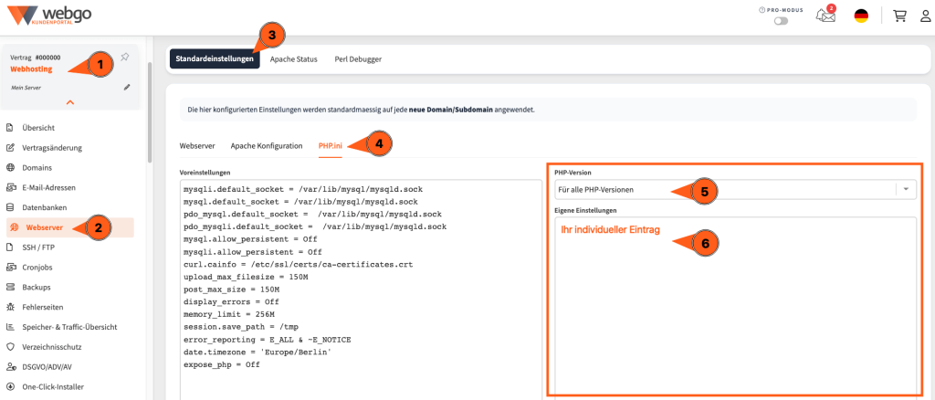Click the sidebar vertical scrollbar
The width and height of the screenshot is (935, 400).
click(149, 111)
